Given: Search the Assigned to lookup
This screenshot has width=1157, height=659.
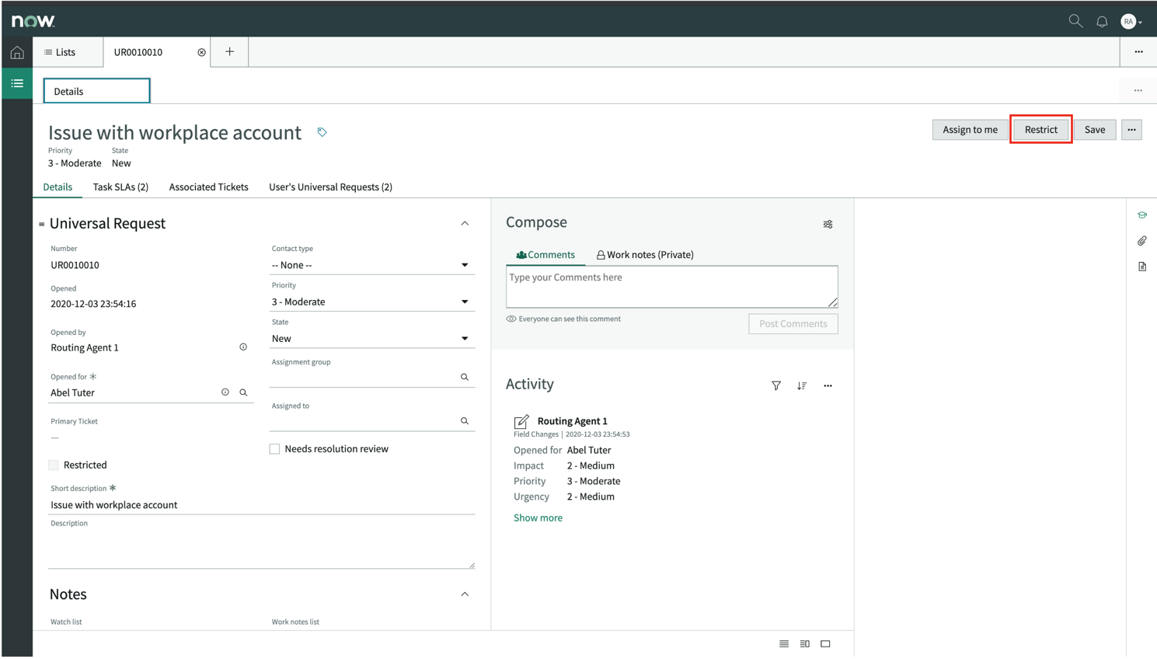Looking at the screenshot, I should 465,421.
